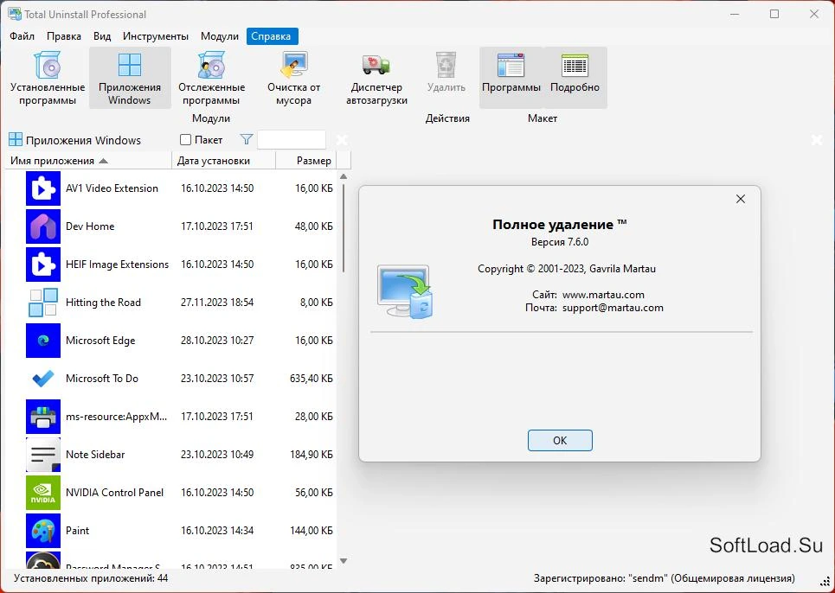
Task: Open the Файл menu
Action: click(22, 36)
